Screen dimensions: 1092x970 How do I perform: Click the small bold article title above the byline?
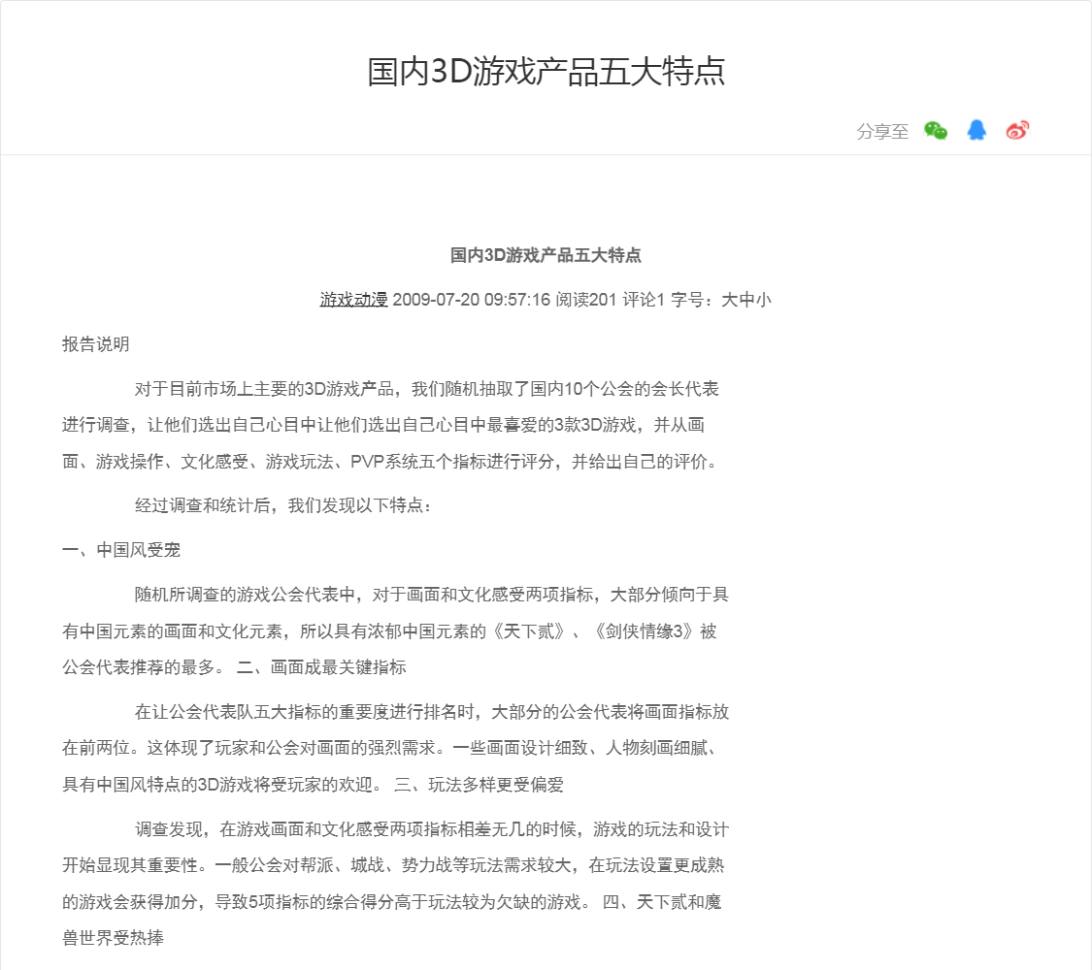(x=546, y=255)
